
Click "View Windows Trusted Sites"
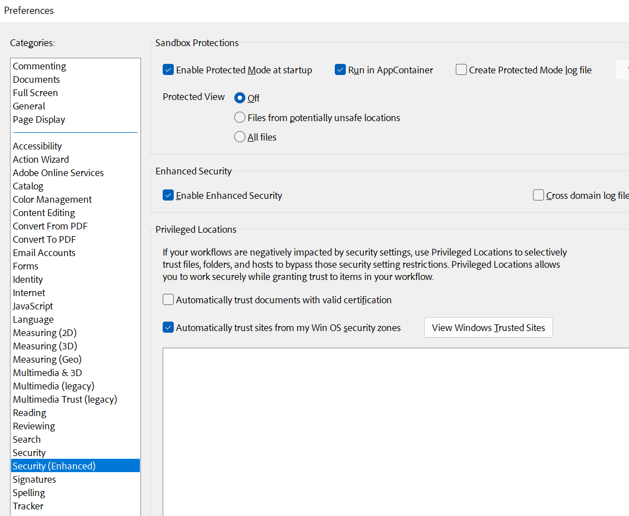[488, 327]
